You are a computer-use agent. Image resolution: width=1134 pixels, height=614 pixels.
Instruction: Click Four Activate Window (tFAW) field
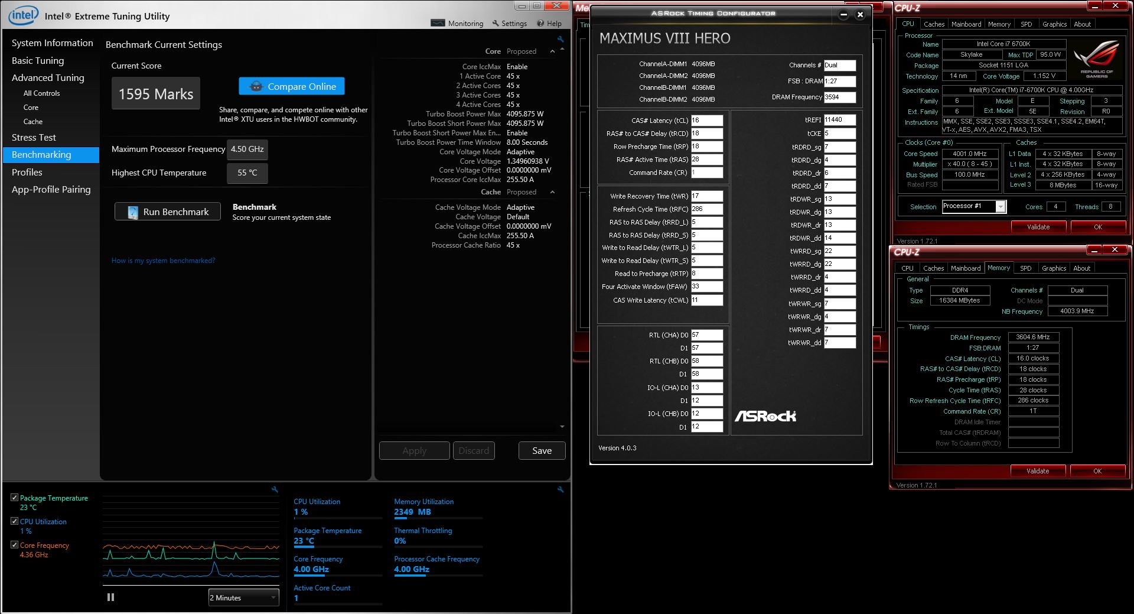[707, 286]
